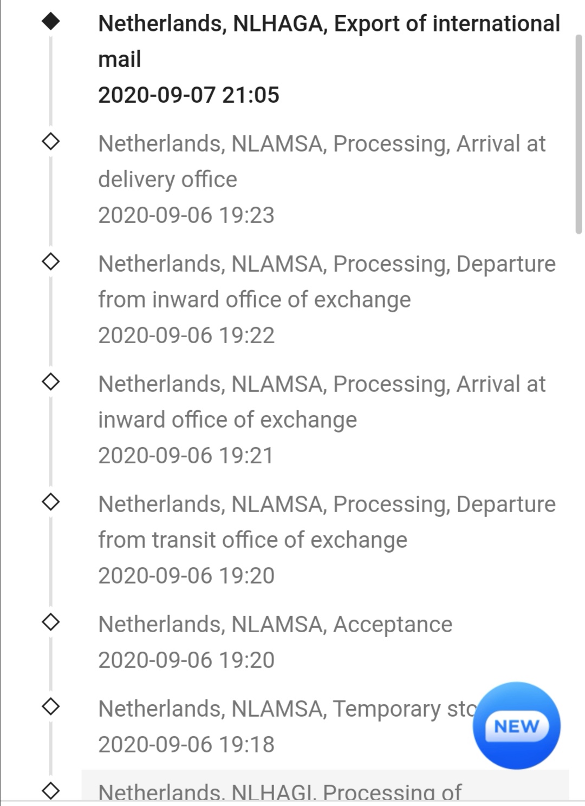Screen dimensions: 585x806
Task: Click diamond marker for Departure from transit office
Action: pos(51,502)
